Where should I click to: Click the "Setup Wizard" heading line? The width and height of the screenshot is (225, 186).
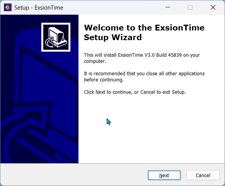113,37
